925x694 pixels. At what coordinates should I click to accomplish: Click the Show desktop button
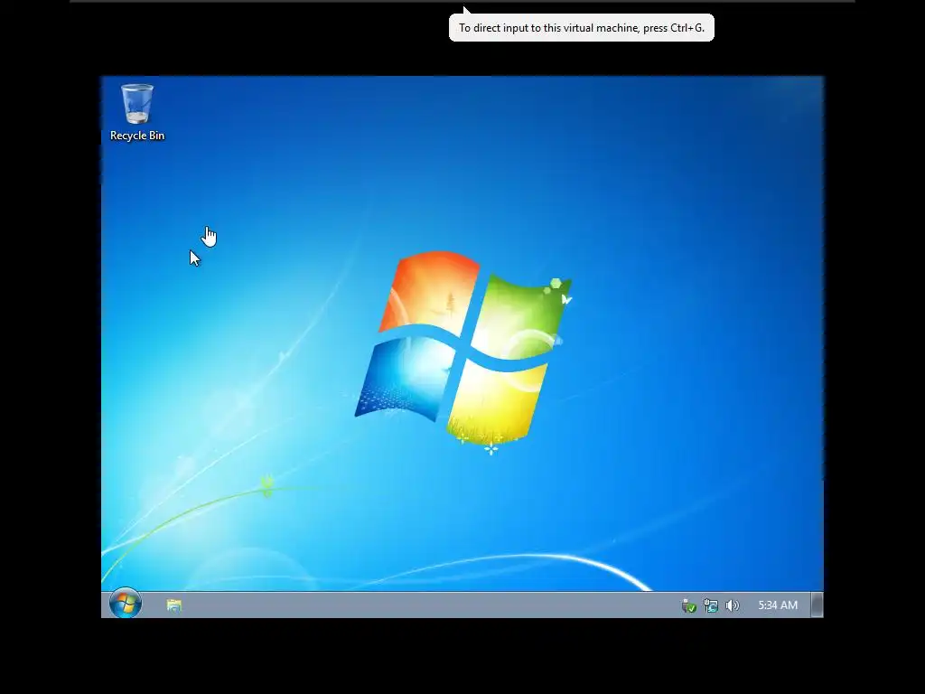[817, 605]
